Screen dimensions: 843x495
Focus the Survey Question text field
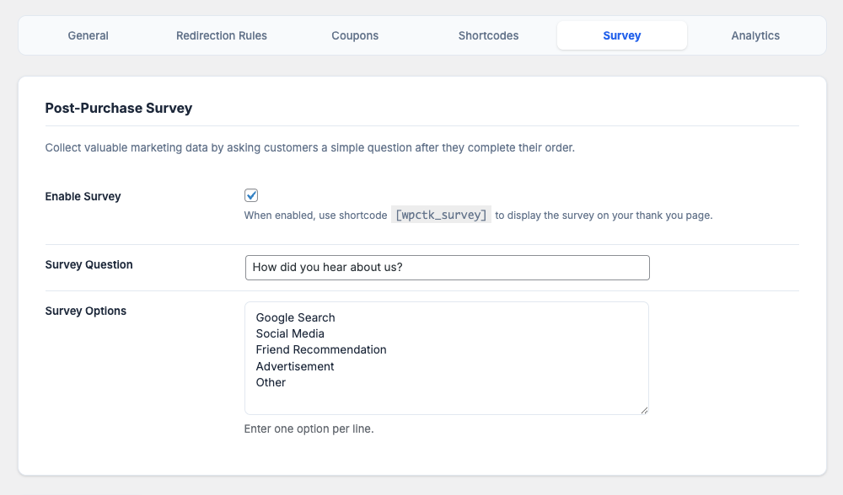coord(447,268)
